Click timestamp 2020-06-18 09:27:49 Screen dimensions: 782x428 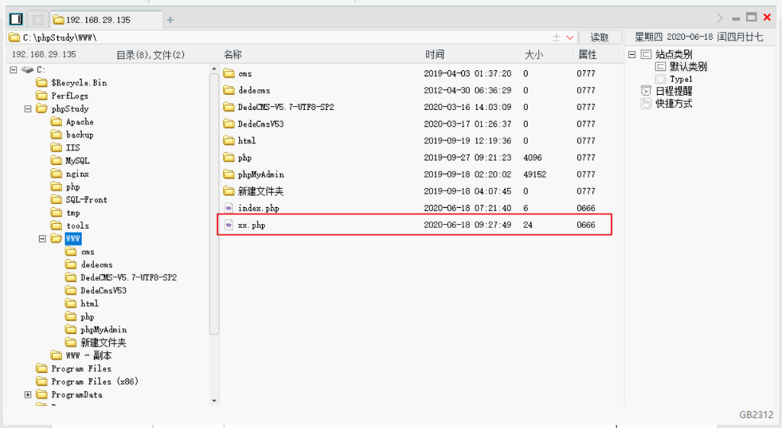pos(467,225)
